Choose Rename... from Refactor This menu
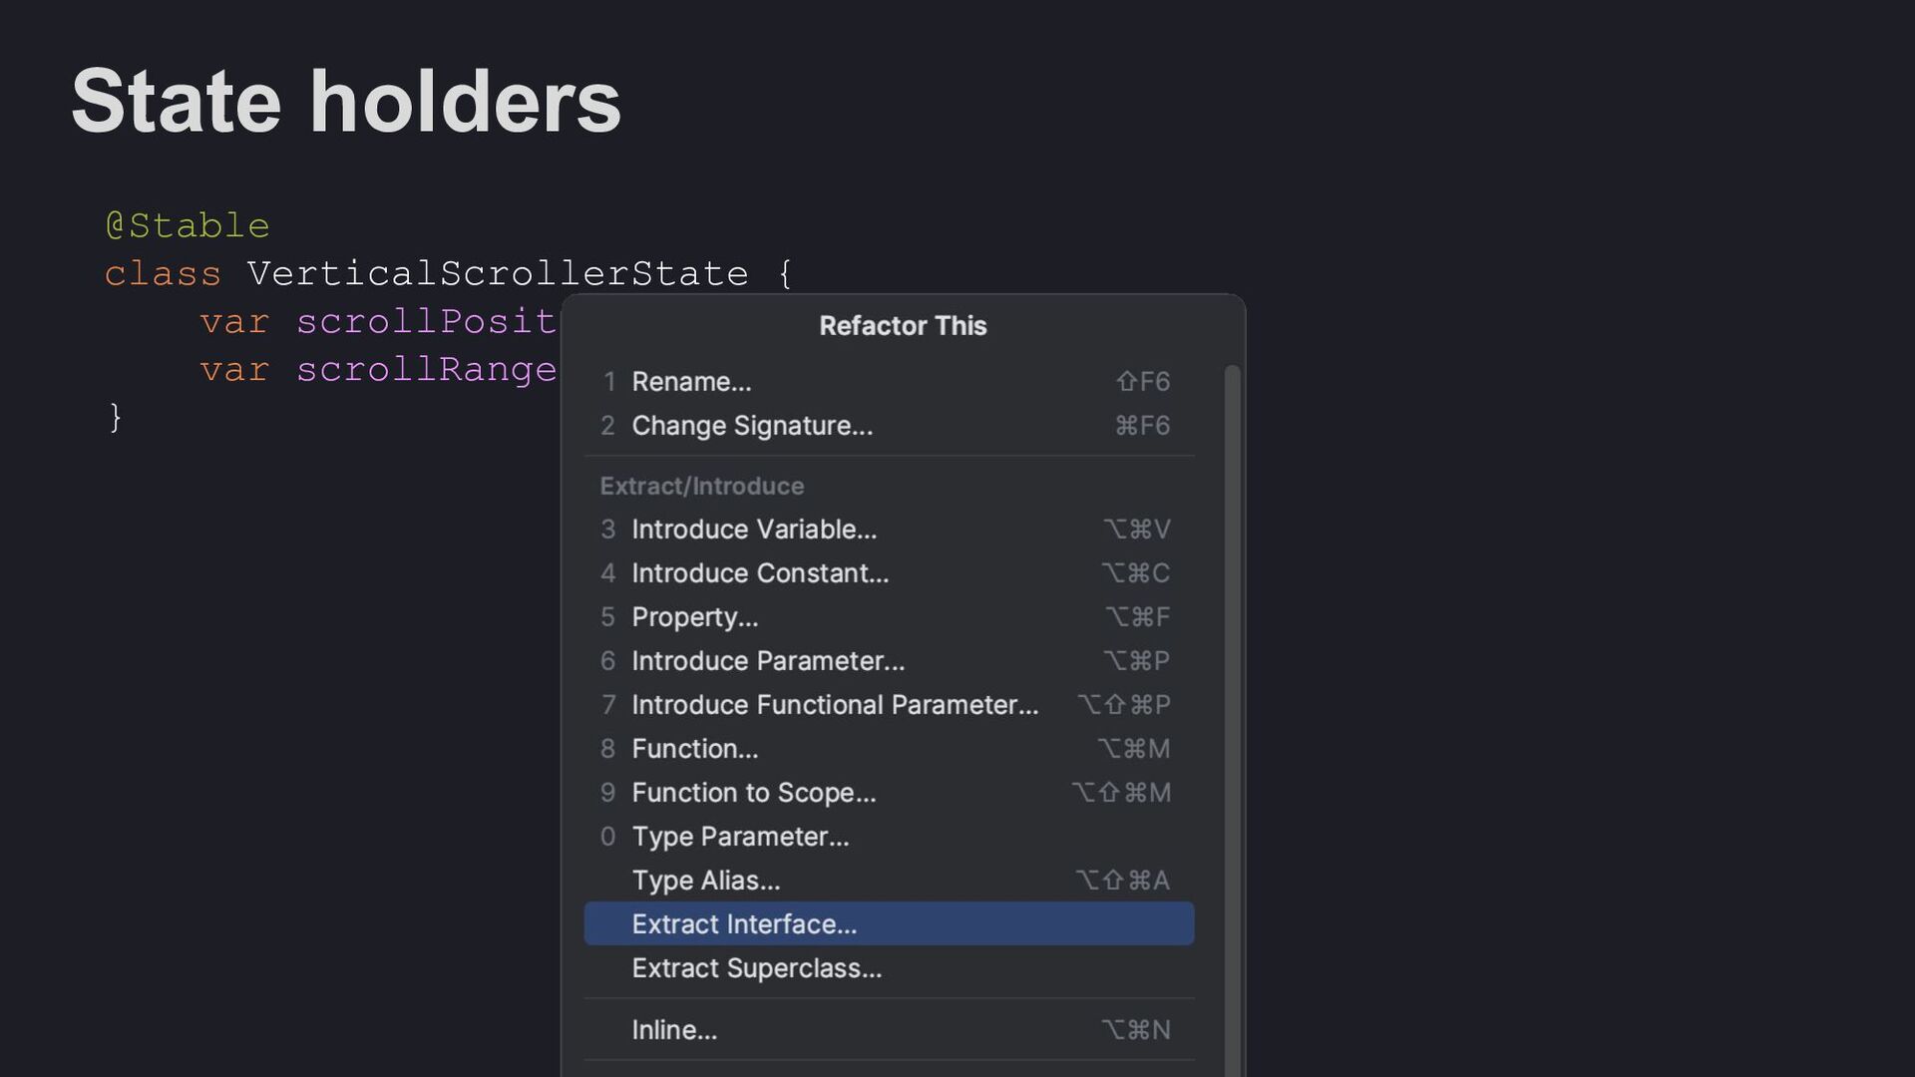1915x1077 pixels. [x=691, y=382]
